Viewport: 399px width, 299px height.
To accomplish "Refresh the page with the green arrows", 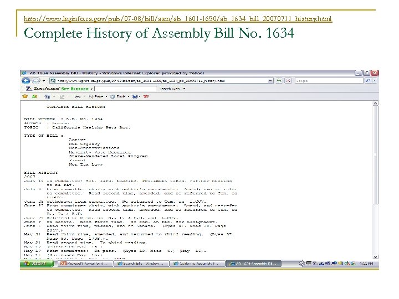I will click(x=279, y=81).
